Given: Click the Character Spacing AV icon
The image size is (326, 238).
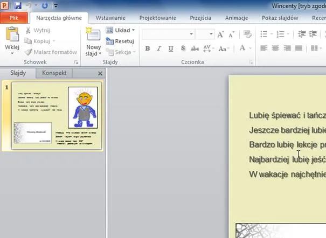Looking at the screenshot, I should click(207, 48).
